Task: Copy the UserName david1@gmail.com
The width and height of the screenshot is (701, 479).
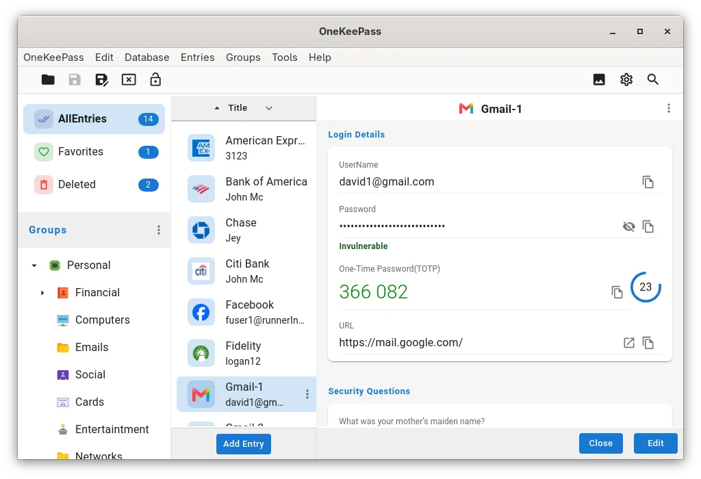Action: 648,182
